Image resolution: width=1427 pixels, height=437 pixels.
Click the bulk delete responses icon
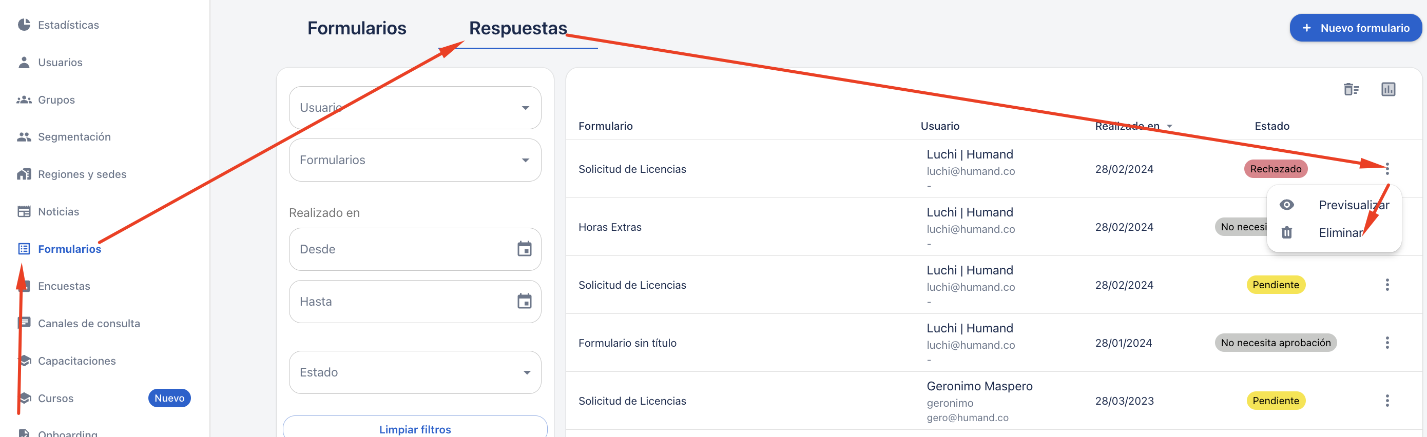pos(1351,89)
